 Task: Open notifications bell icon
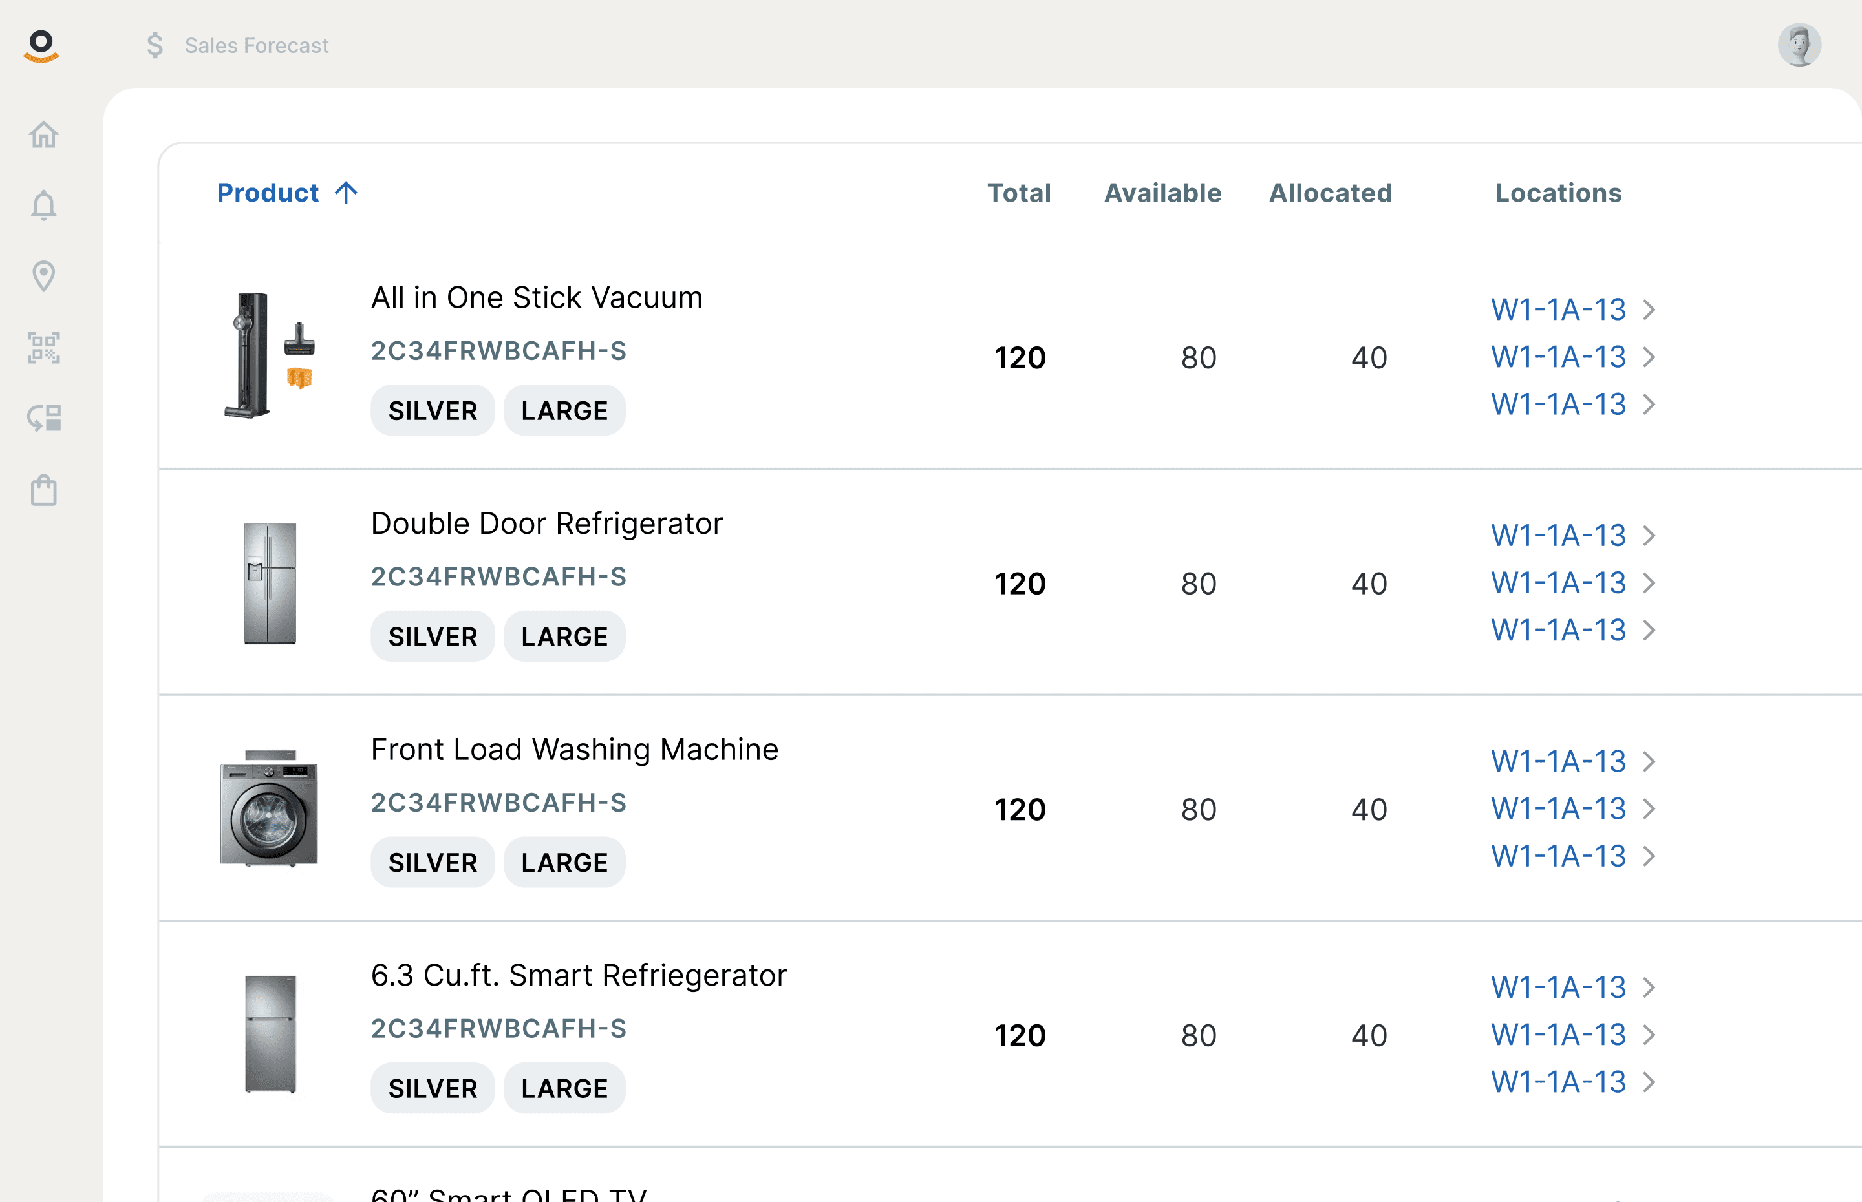coord(44,206)
